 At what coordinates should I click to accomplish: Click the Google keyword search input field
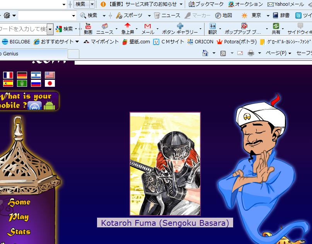coord(24,29)
